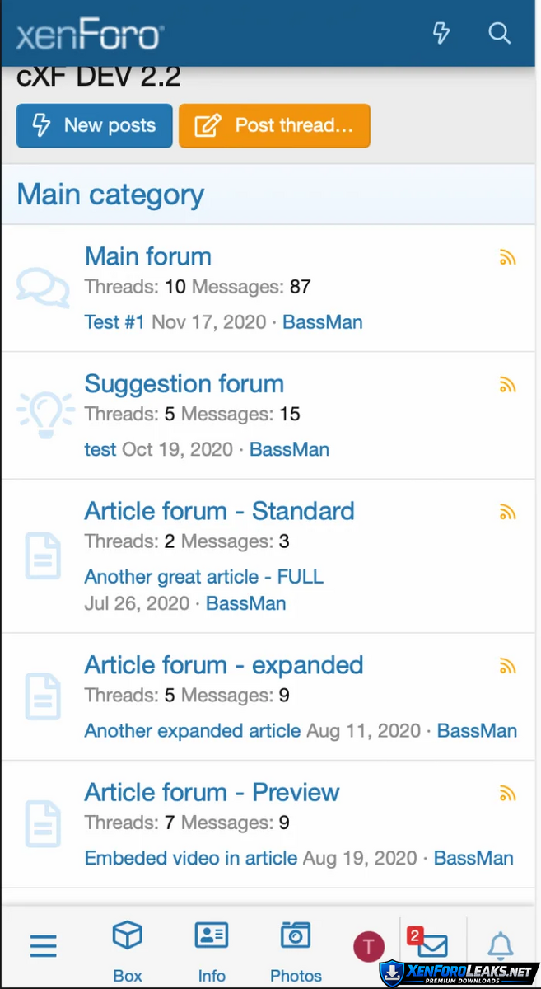Open the notifications bell icon
This screenshot has height=989, width=541.
(500, 945)
